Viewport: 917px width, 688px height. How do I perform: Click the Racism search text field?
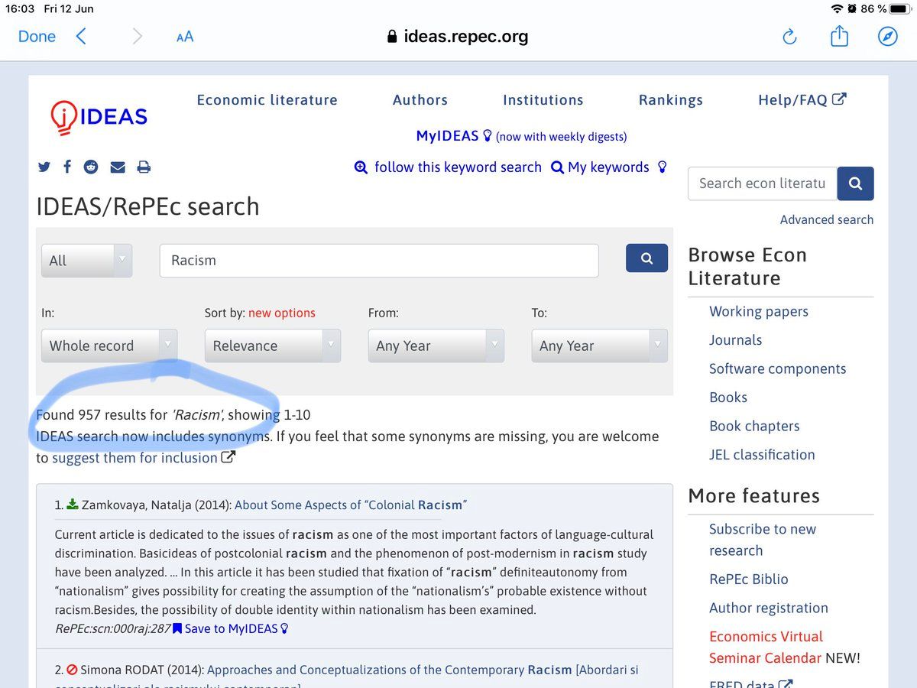(x=378, y=261)
